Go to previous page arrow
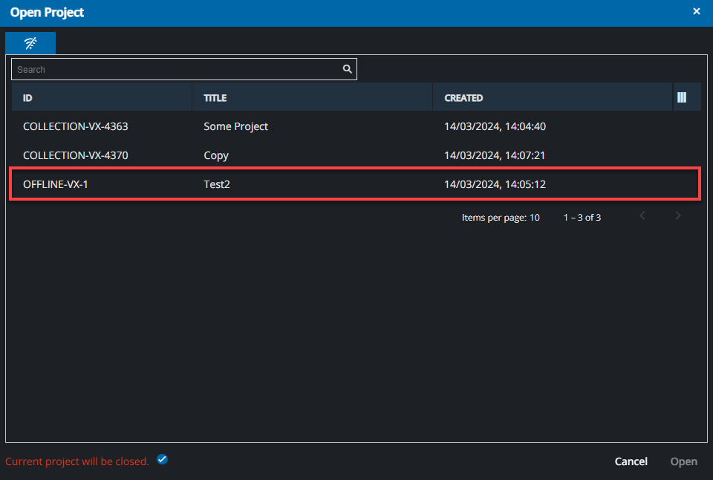 click(643, 216)
